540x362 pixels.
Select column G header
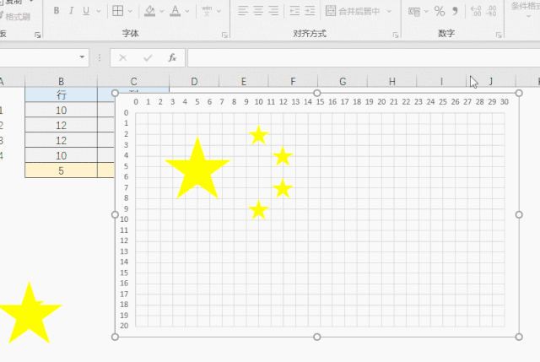pyautogui.click(x=343, y=81)
